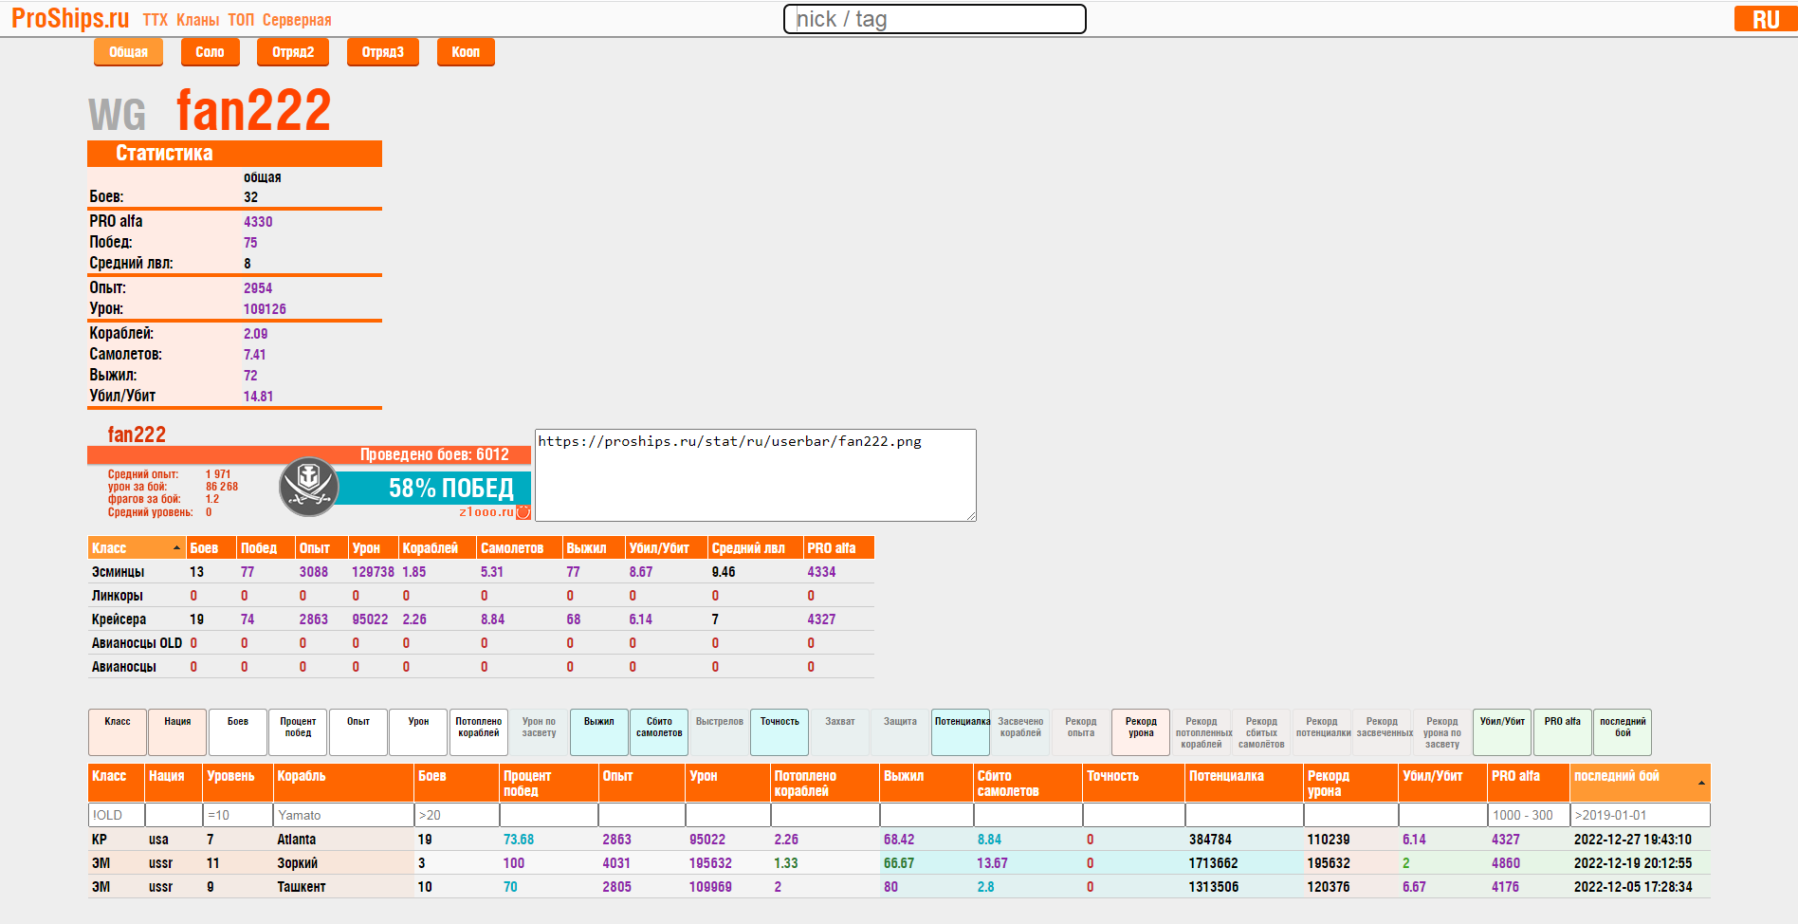Viewport: 1798px width, 924px height.
Task: Open the 'Отряд3' stats tab
Action: (x=382, y=52)
